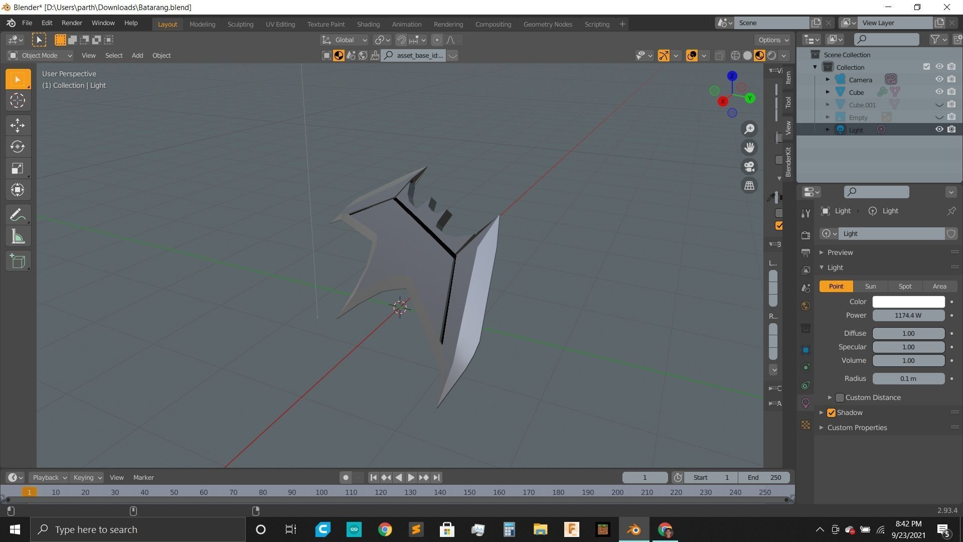Open Output properties tab icon

806,252
